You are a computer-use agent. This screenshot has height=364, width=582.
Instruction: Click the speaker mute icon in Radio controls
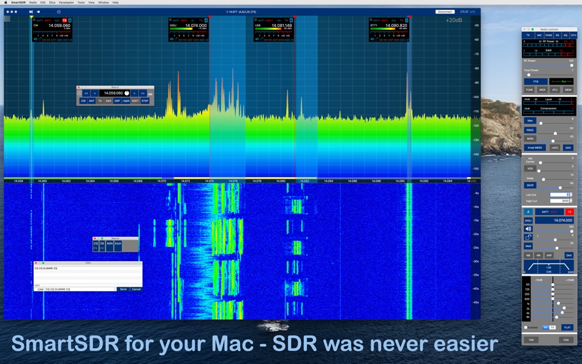528,229
